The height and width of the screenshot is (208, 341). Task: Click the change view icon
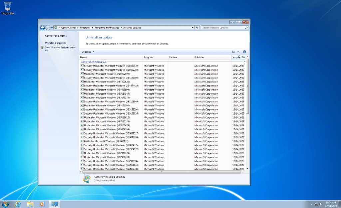pyautogui.click(x=233, y=52)
